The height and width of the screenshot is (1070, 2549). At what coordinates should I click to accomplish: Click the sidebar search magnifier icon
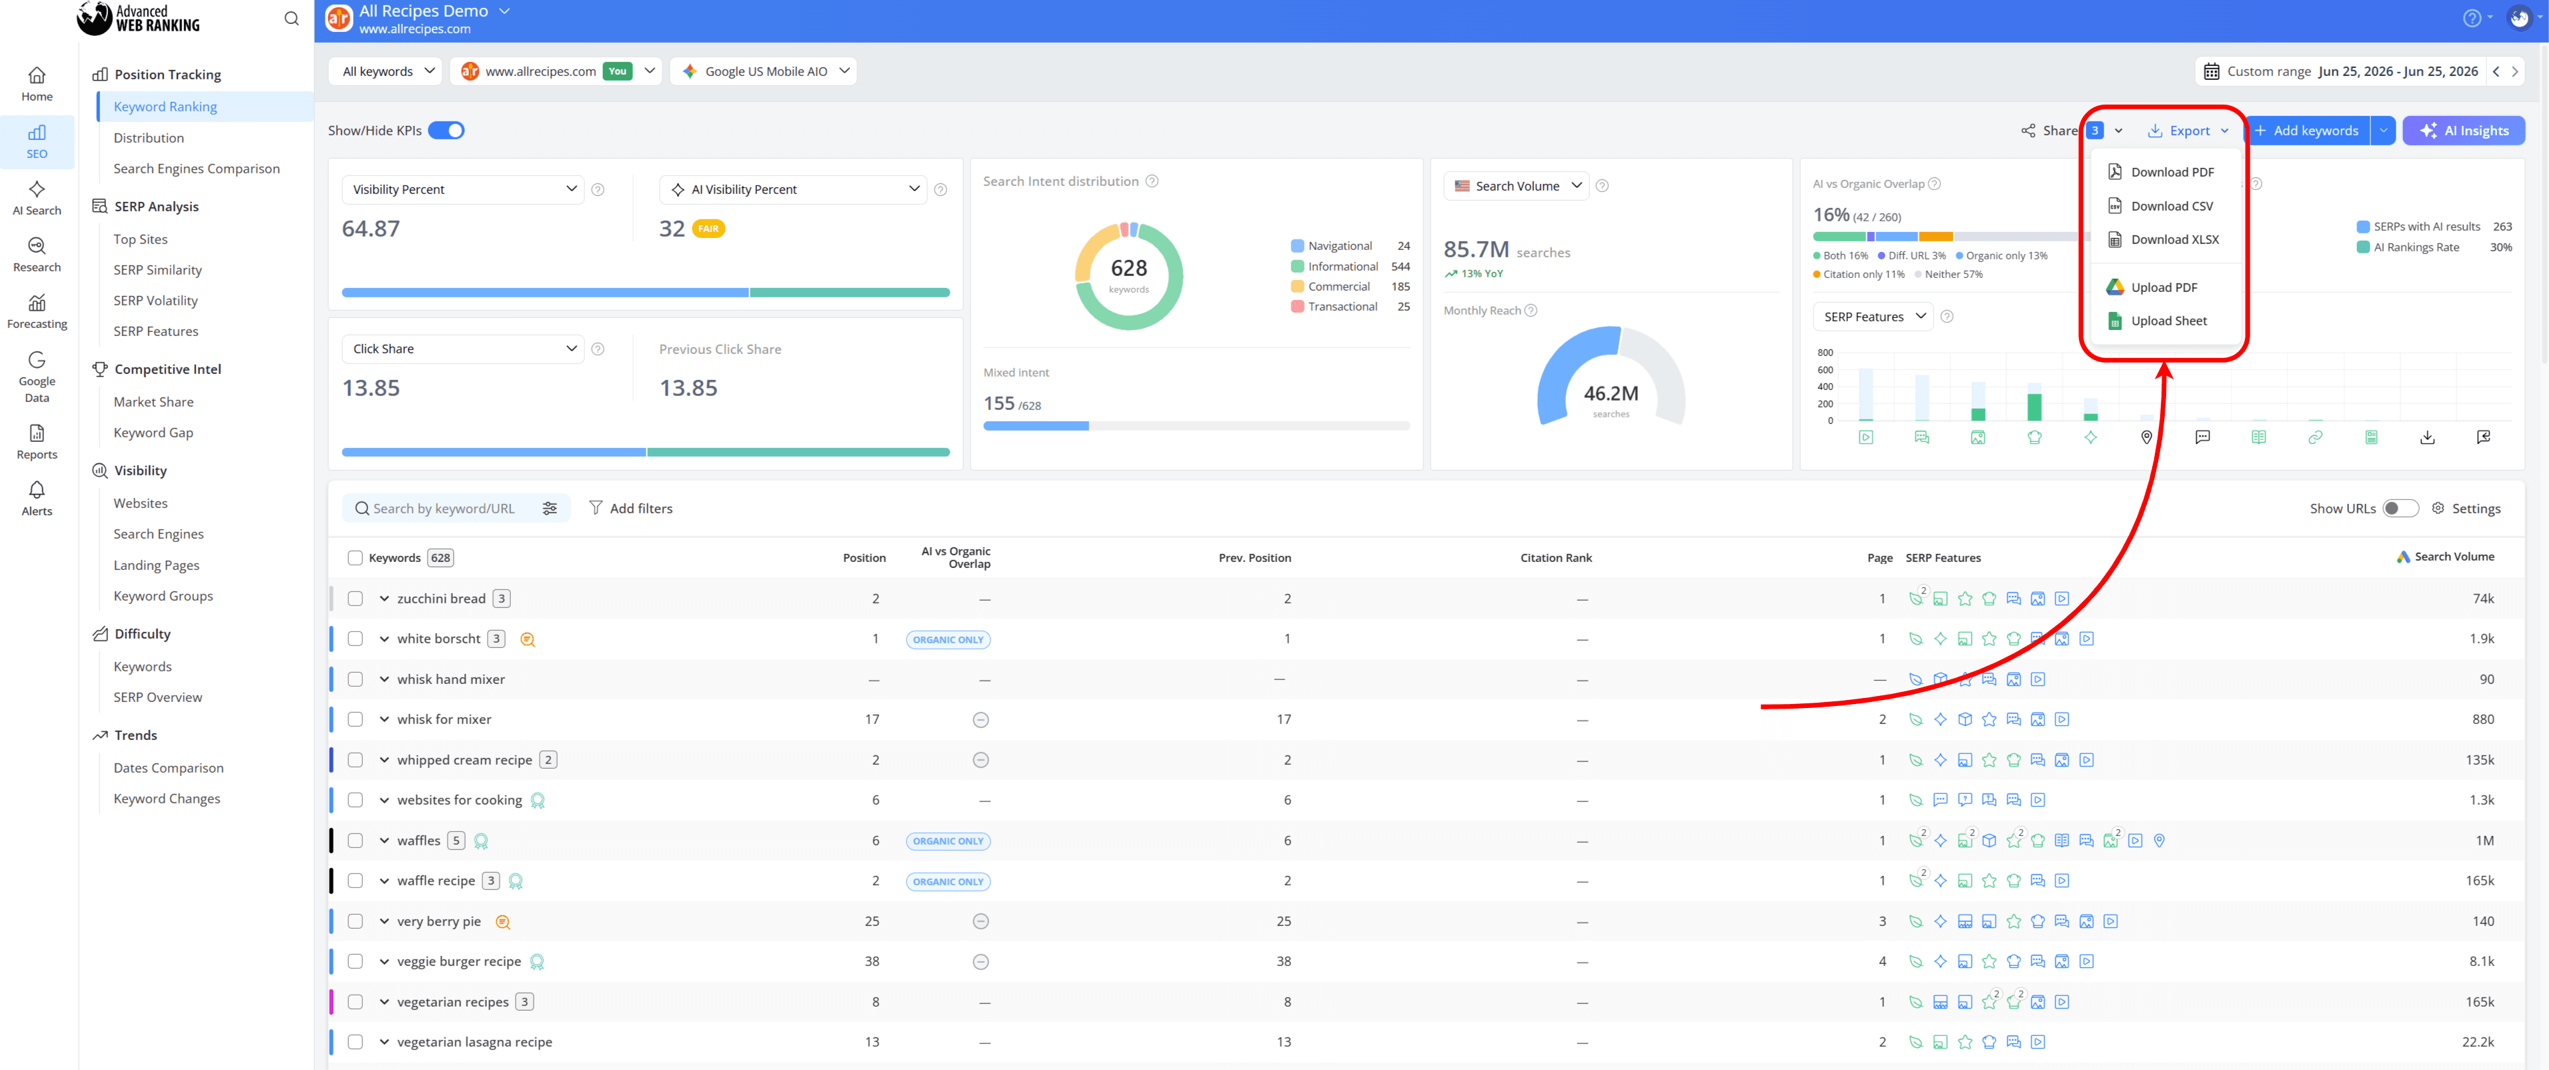291,18
